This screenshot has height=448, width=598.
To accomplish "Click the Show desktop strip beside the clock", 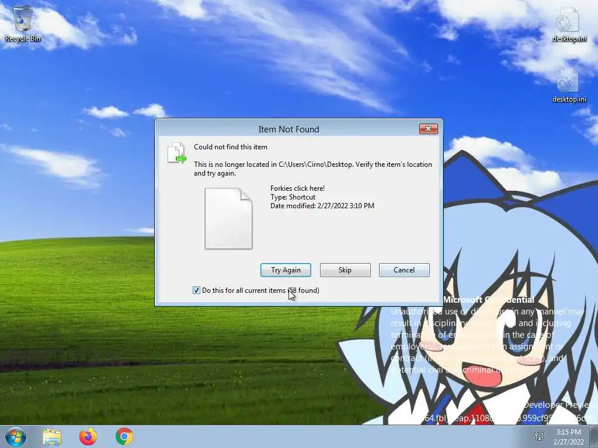I will 594,436.
